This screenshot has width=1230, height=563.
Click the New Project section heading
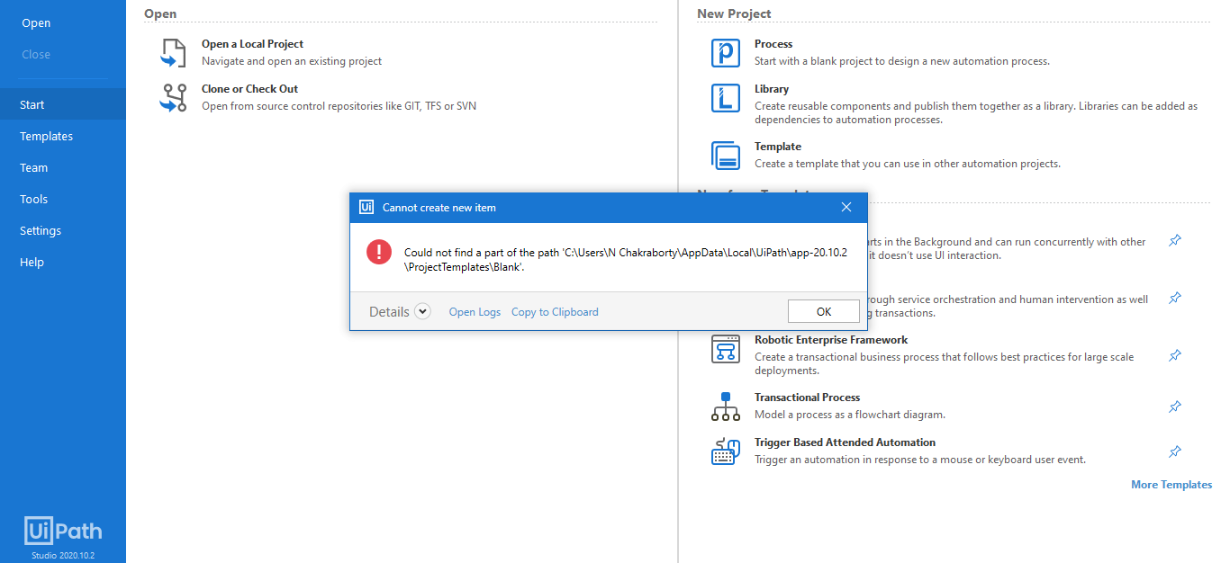734,13
